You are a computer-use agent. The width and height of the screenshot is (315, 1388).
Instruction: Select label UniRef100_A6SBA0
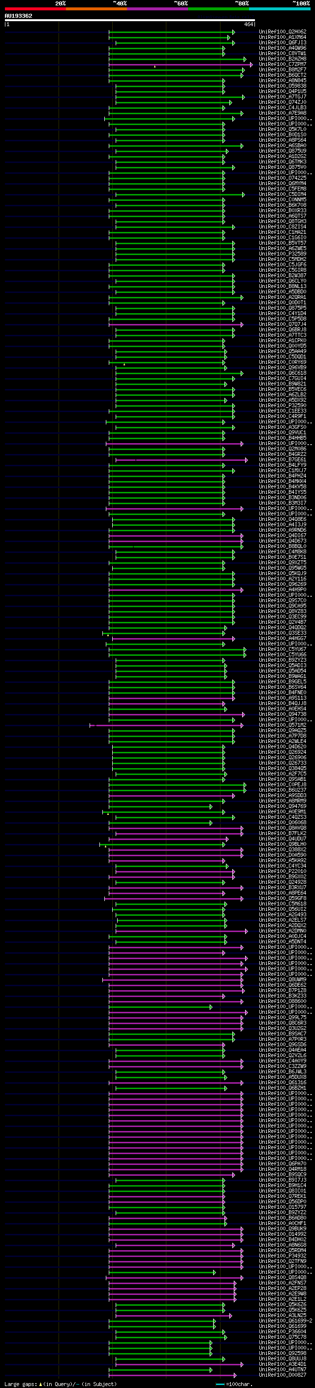(282, 145)
